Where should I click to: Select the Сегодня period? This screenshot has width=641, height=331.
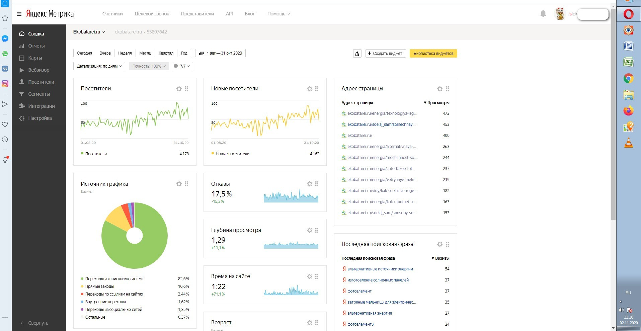84,53
